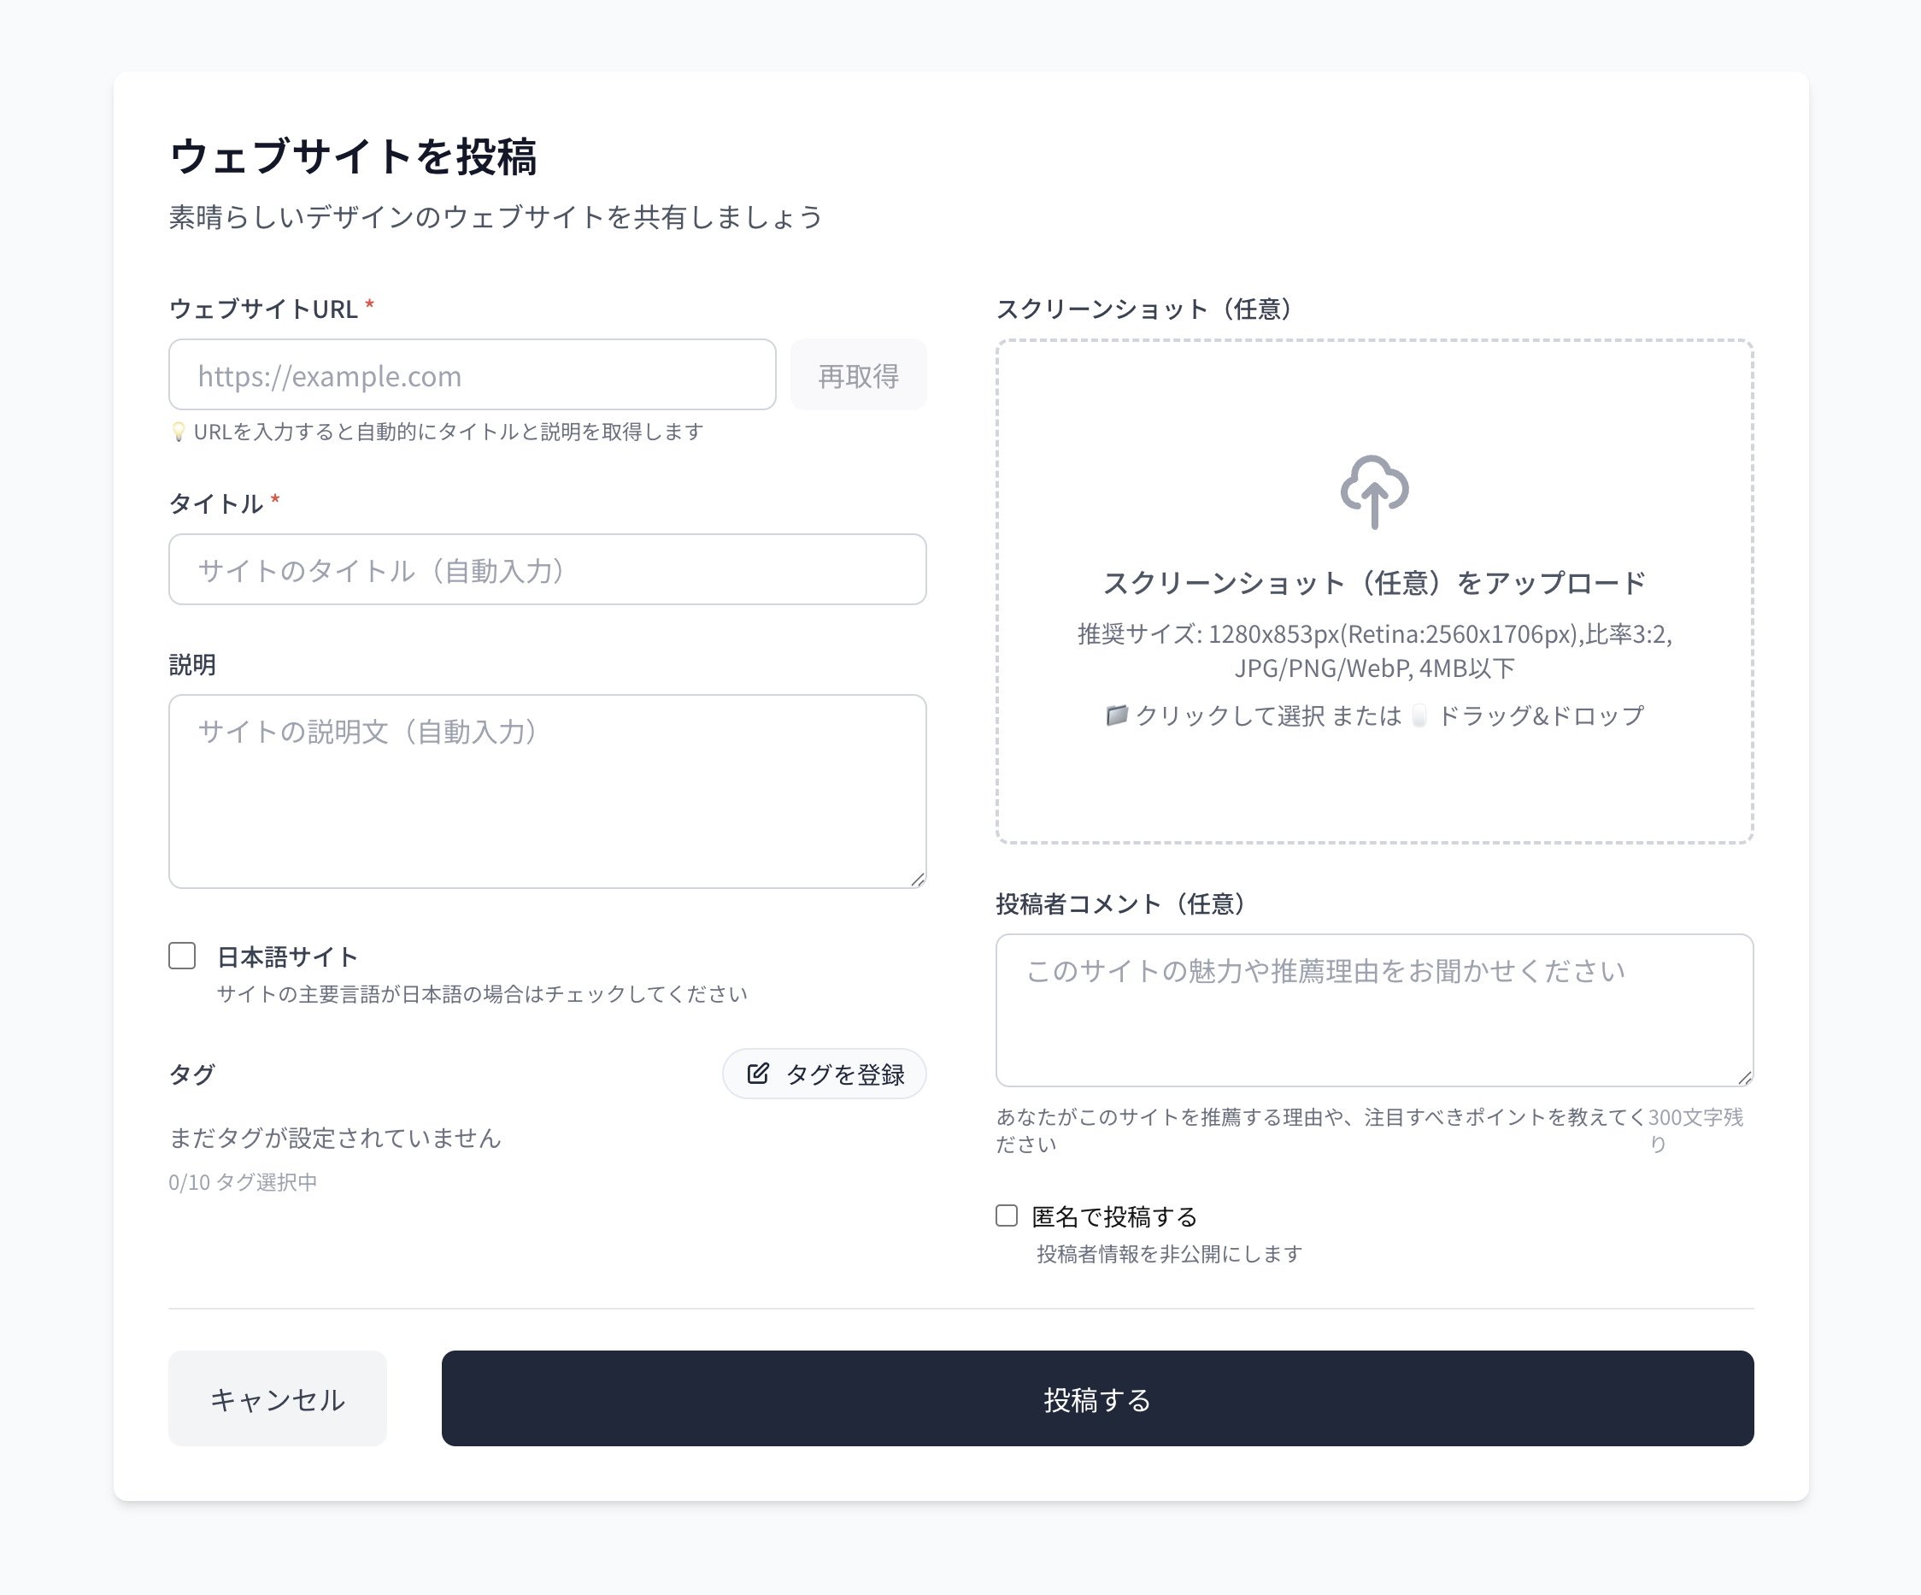This screenshot has height=1595, width=1921.
Task: Toggle the Japanese site option off
Action: pos(182,956)
